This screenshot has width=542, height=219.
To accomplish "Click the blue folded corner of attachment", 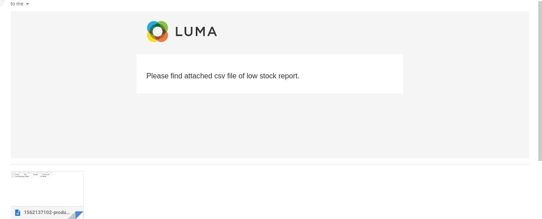I will (79, 215).
